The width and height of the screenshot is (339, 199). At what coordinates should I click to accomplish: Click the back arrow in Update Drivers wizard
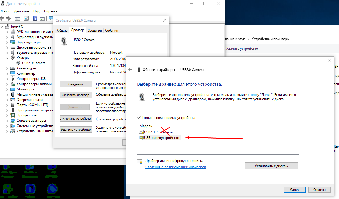[130, 69]
